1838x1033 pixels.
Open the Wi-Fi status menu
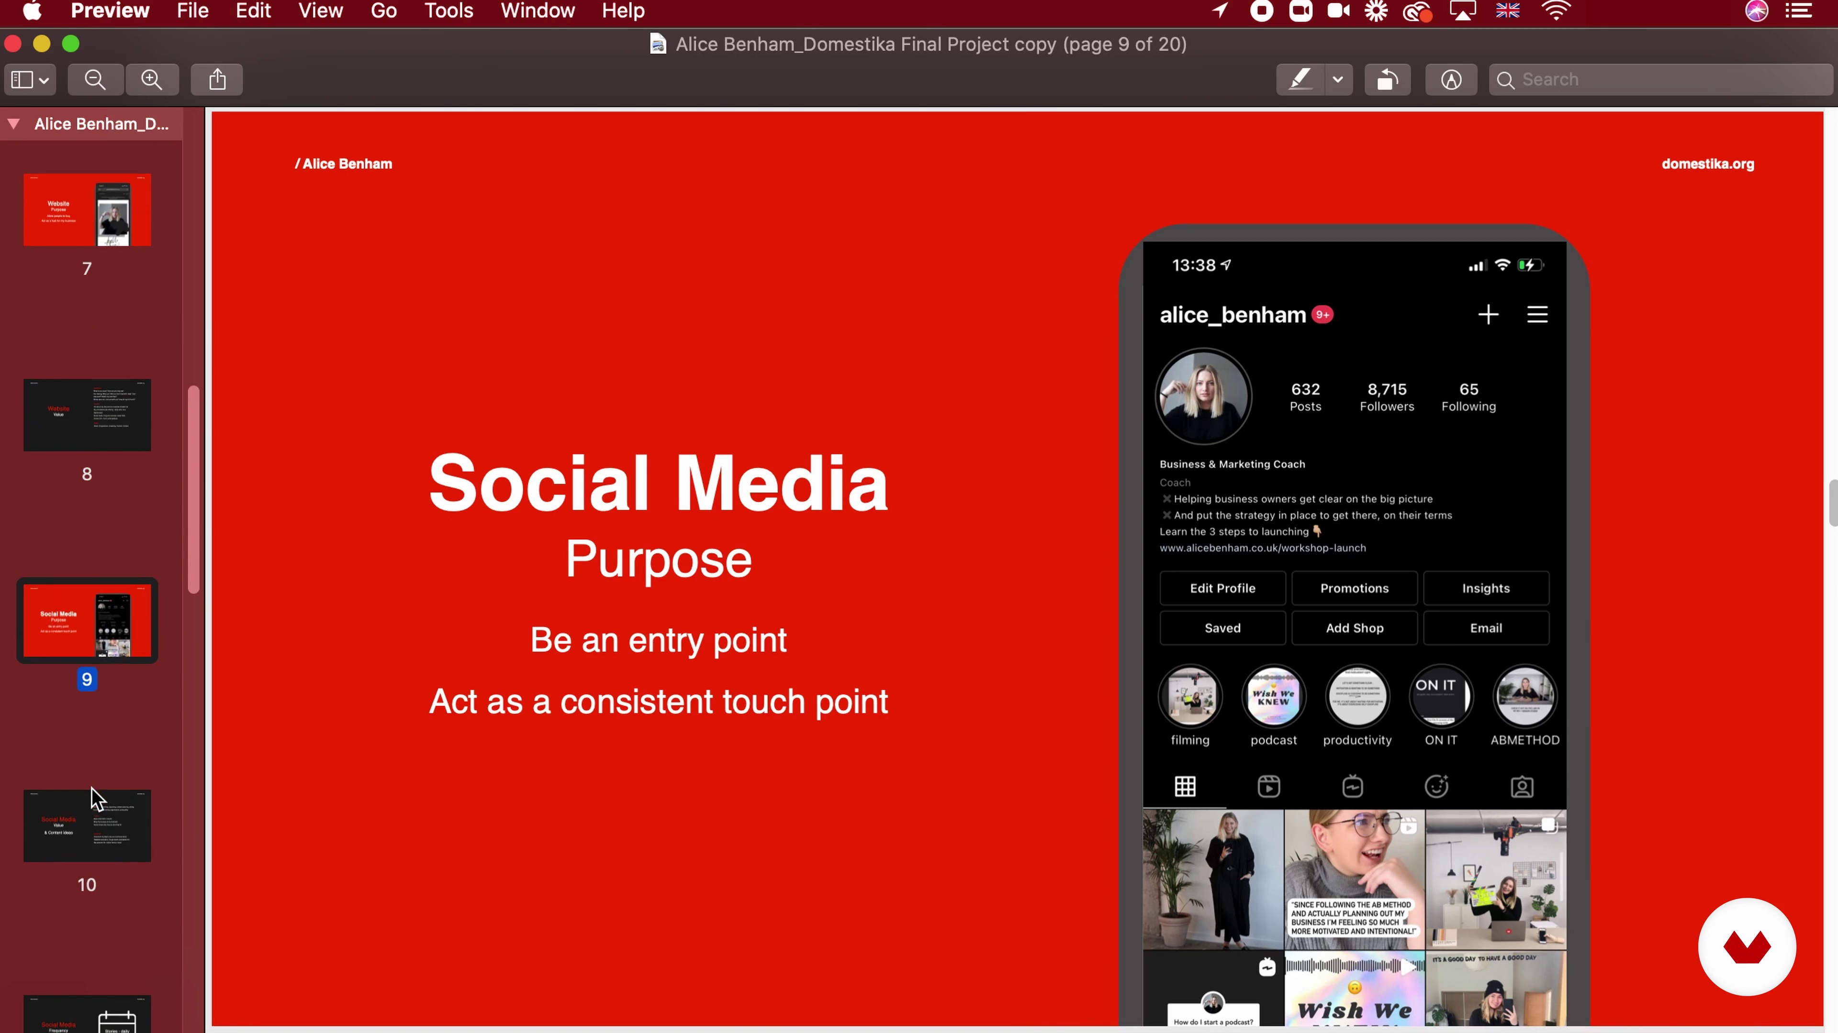(1556, 11)
